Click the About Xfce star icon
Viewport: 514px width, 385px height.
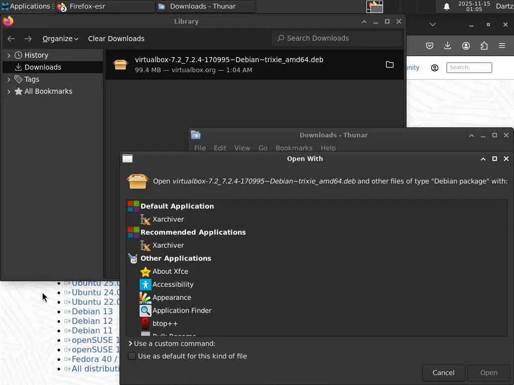point(145,271)
